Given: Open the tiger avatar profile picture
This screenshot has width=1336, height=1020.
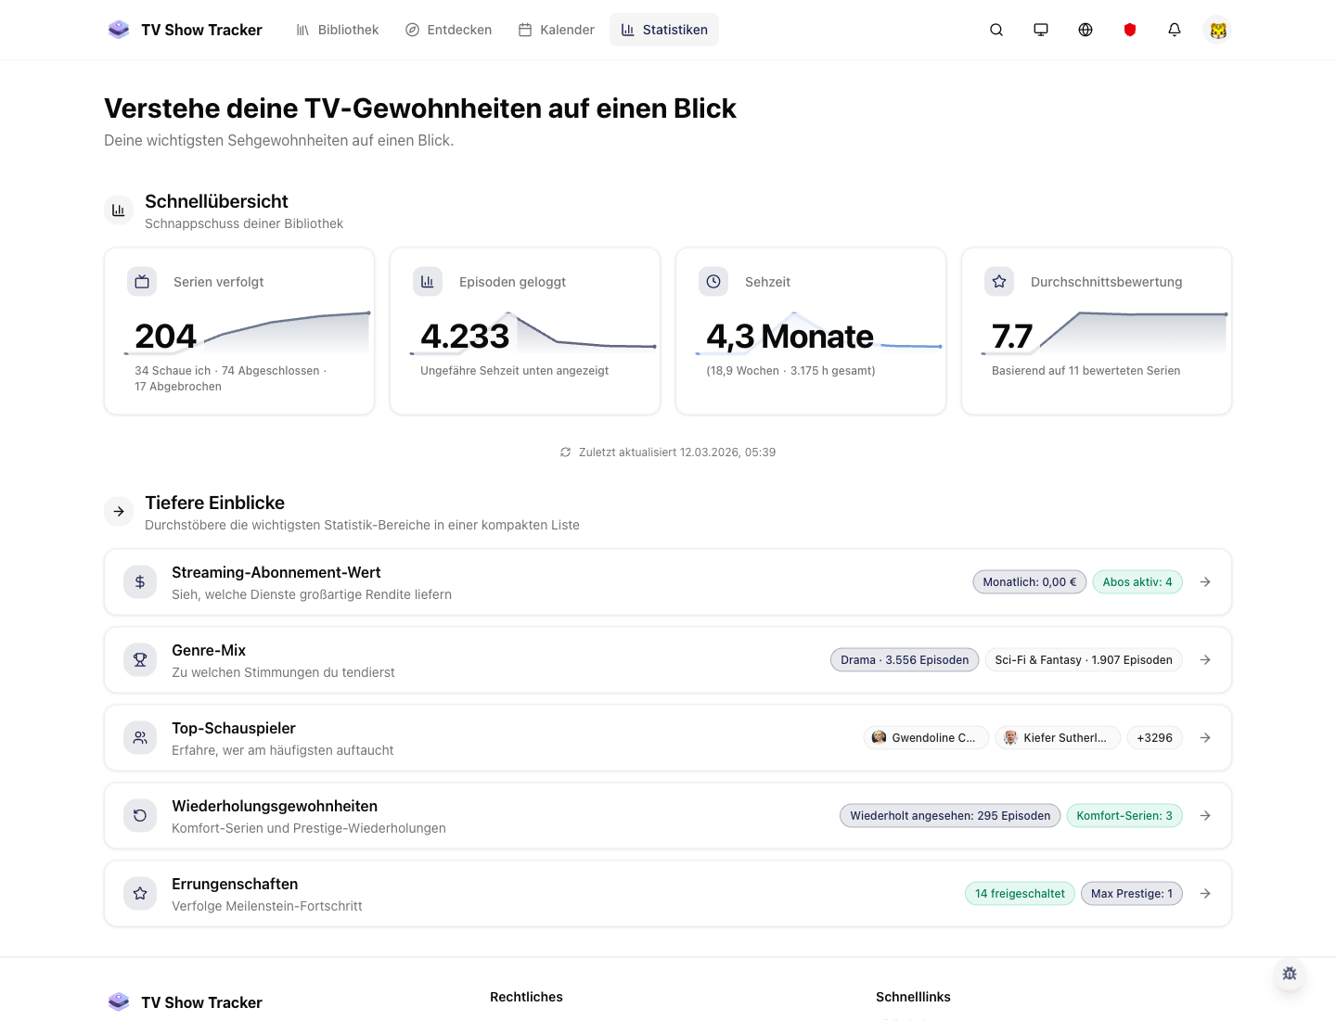Looking at the screenshot, I should click(1217, 30).
